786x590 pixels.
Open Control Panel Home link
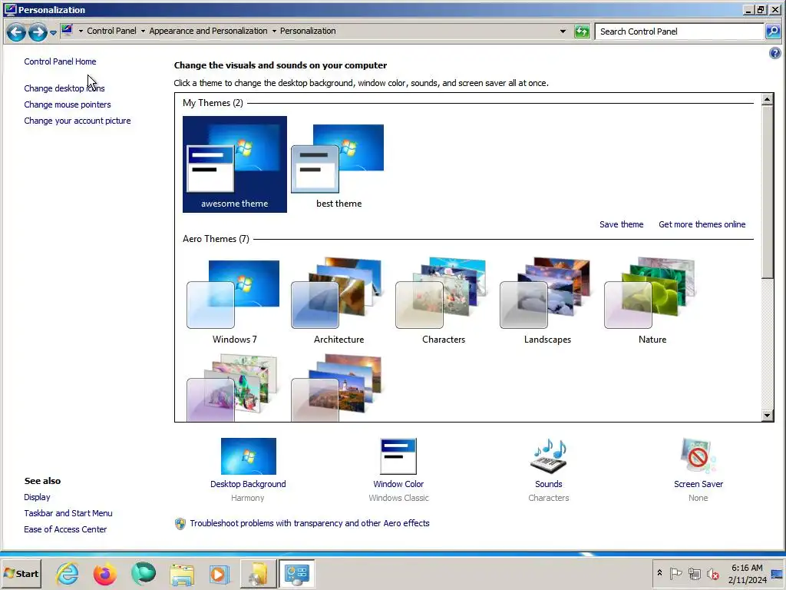point(60,61)
